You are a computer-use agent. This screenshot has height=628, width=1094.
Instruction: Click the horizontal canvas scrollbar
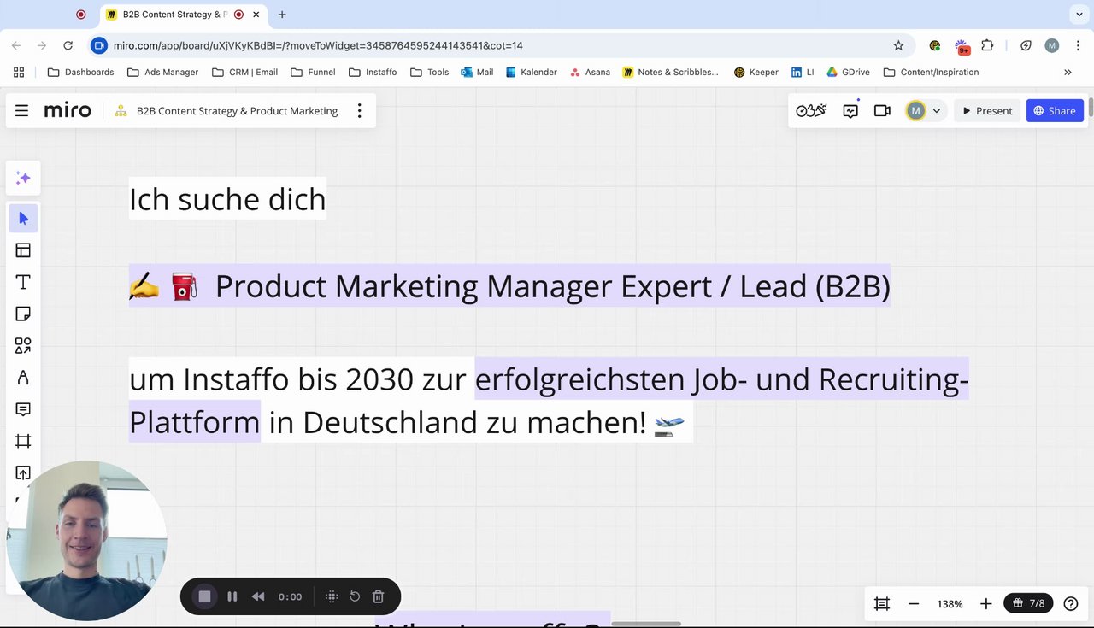pos(646,624)
